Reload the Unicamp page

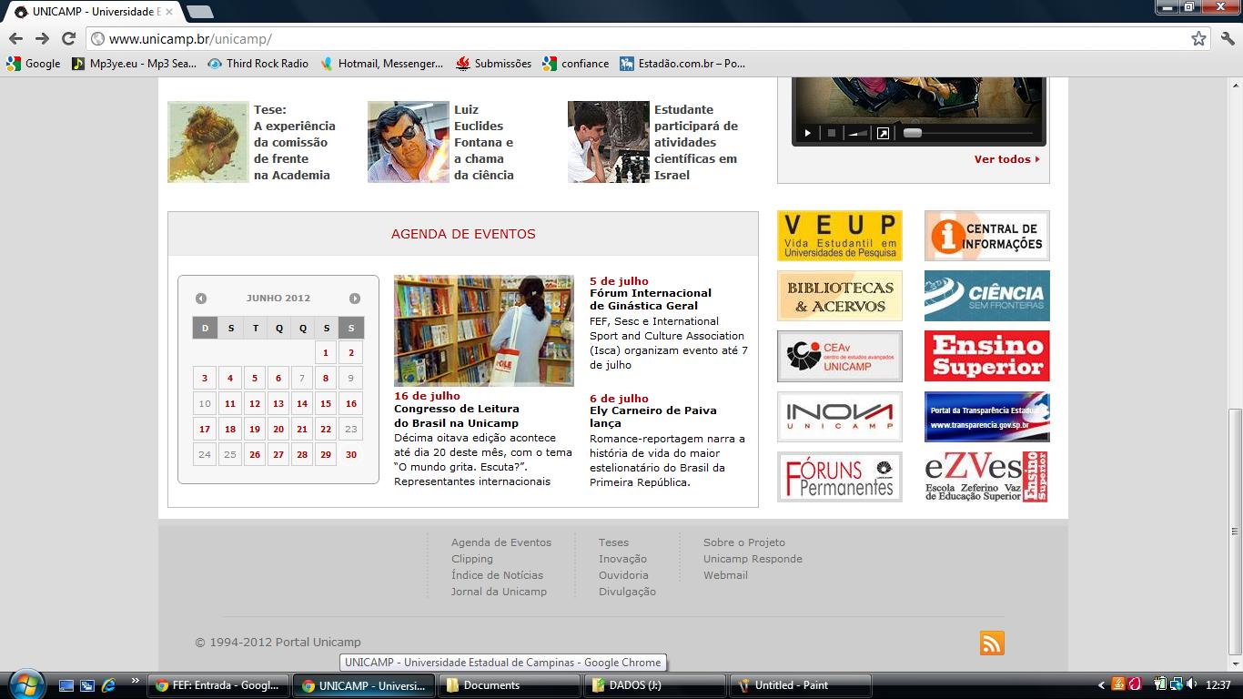point(68,38)
